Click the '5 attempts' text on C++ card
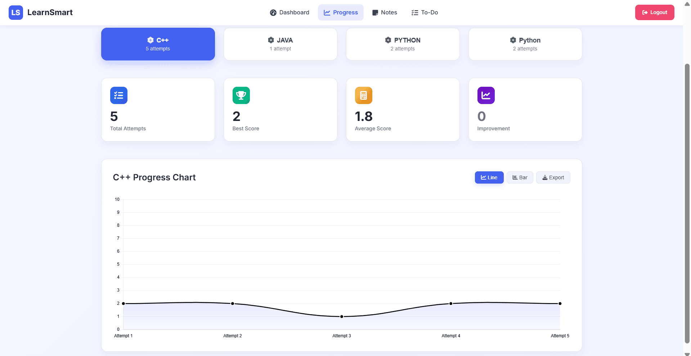This screenshot has height=356, width=691. (158, 49)
